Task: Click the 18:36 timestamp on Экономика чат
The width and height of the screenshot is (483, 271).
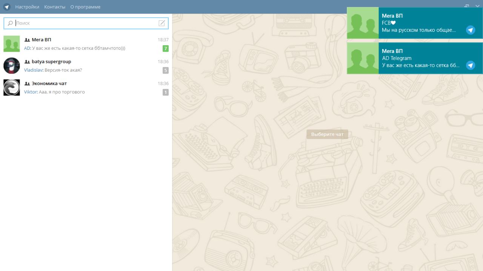Action: [x=163, y=83]
